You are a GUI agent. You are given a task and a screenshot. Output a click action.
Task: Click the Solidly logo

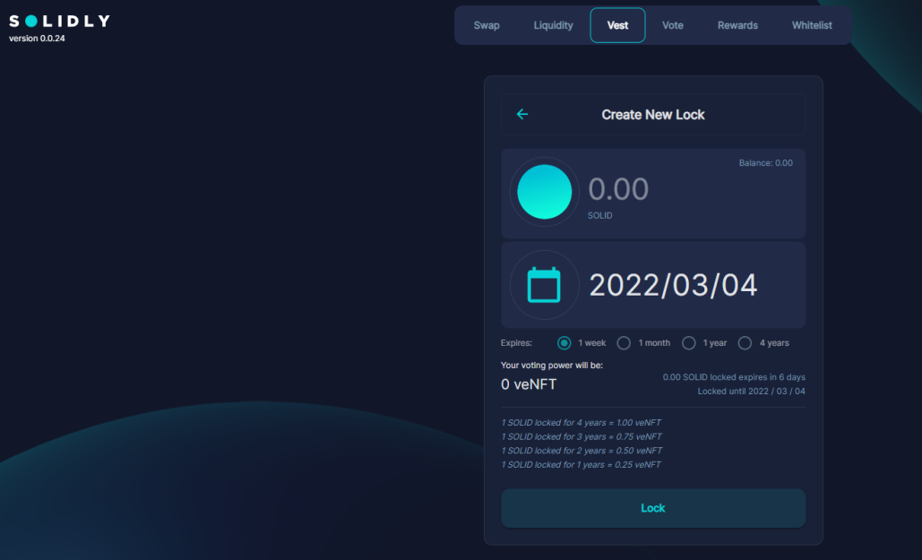coord(59,22)
